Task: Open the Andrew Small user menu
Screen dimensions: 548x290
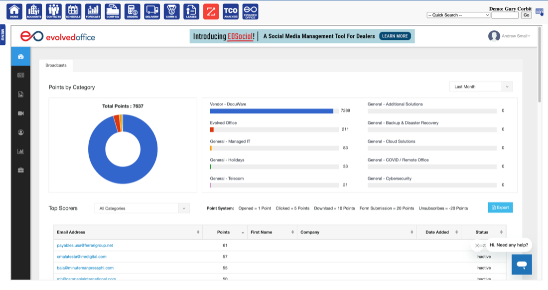Action: tap(510, 36)
